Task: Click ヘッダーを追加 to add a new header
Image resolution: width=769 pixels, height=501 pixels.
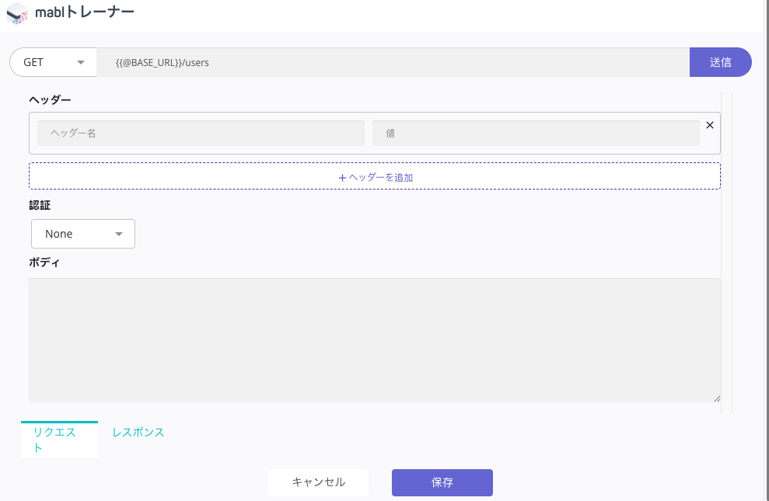Action: tap(375, 177)
